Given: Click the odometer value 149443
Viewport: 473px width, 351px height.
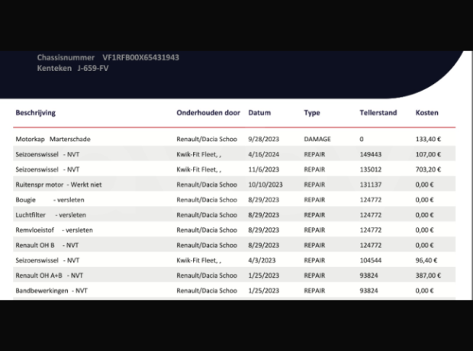Looking at the screenshot, I should [x=371, y=155].
